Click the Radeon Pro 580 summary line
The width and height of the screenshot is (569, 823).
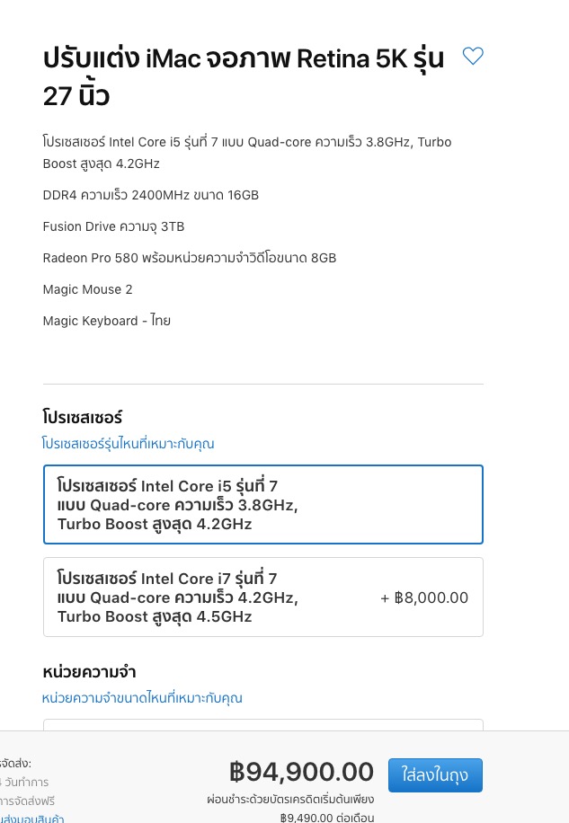click(189, 258)
